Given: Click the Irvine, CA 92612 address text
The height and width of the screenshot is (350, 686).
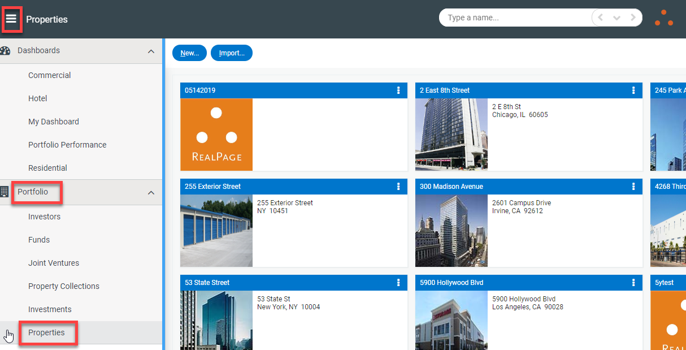Looking at the screenshot, I should coord(518,211).
